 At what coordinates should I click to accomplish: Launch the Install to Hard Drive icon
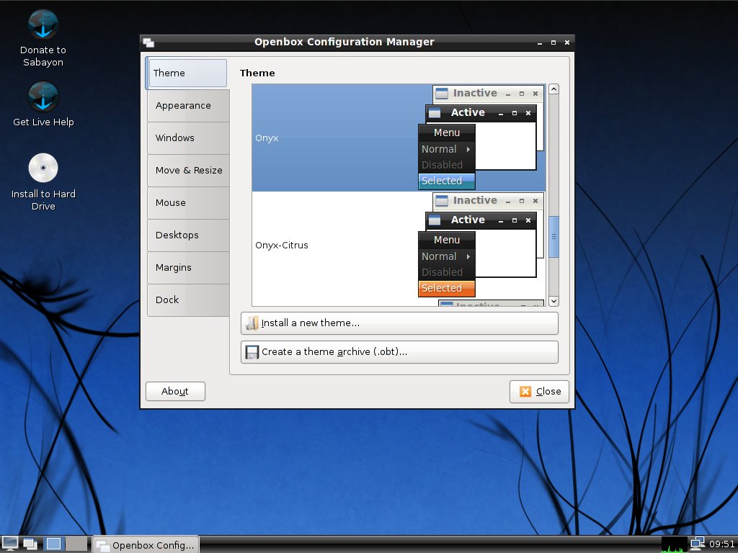click(43, 182)
